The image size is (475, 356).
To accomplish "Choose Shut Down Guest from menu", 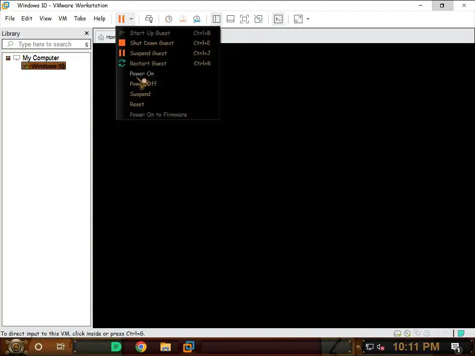I will [x=167, y=43].
